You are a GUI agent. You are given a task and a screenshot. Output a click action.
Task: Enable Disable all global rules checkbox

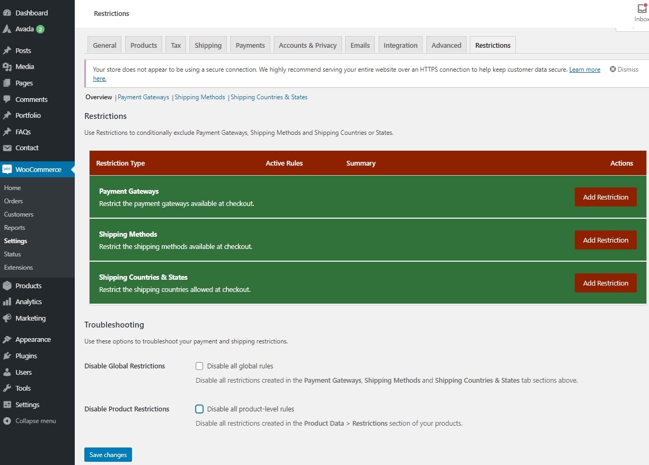coord(199,366)
